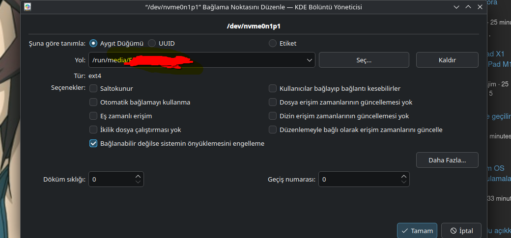Increase Döküm sıklığı with up arrow
This screenshot has height=238, width=511.
pos(138,176)
